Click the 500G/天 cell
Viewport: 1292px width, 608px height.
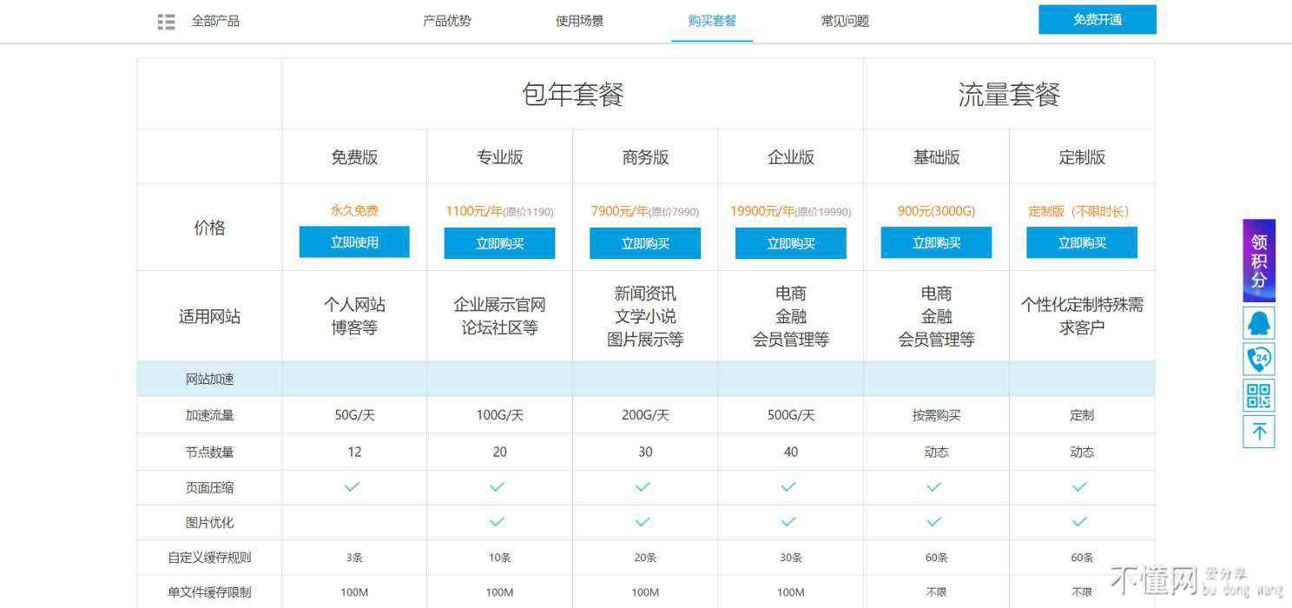click(791, 415)
